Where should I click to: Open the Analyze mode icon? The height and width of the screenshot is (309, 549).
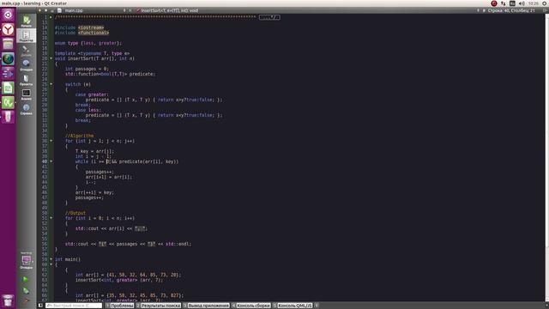point(27,94)
